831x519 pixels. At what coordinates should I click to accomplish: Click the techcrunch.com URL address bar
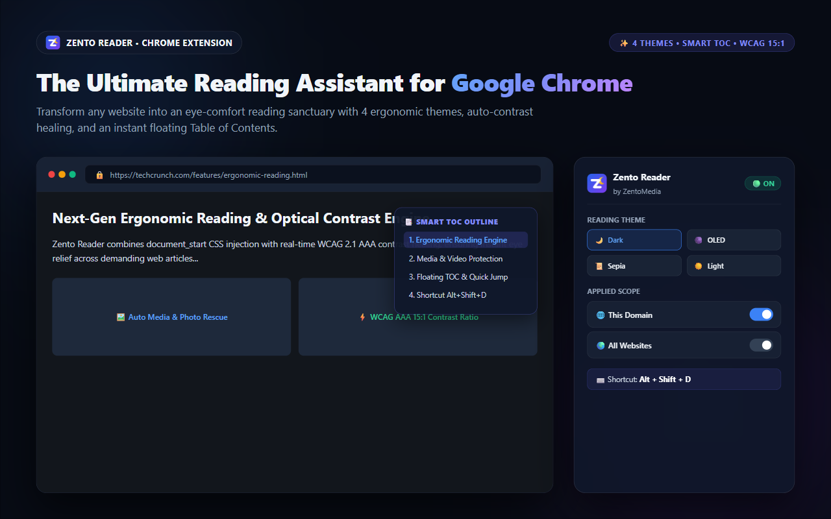313,175
